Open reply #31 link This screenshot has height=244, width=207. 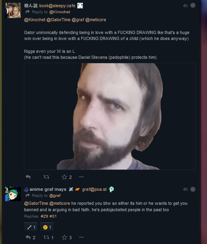[53, 216]
